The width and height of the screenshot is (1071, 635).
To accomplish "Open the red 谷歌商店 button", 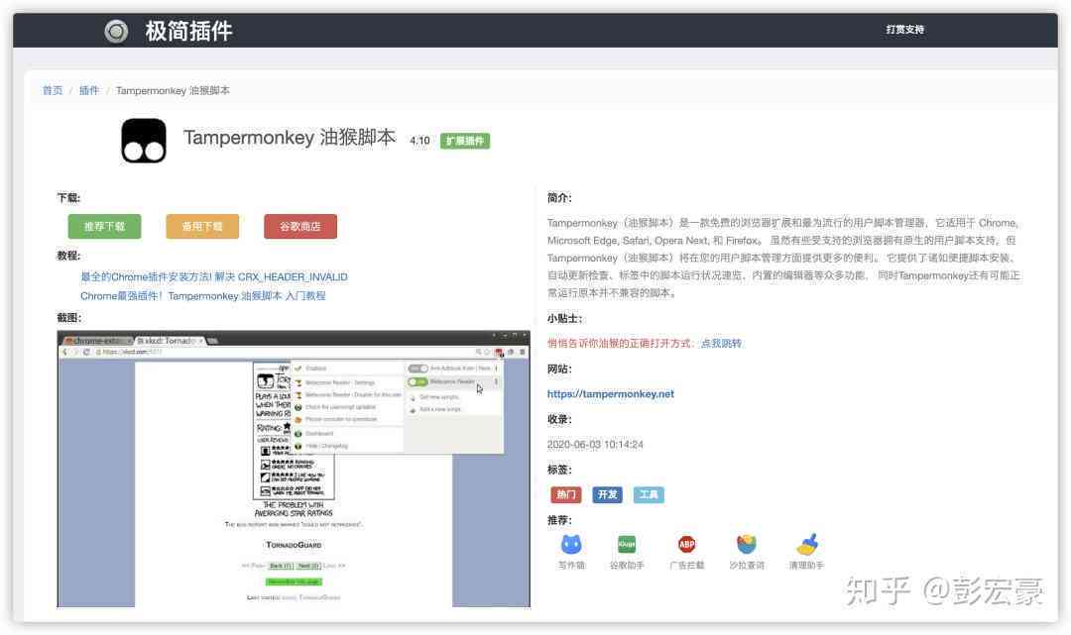I will [299, 226].
